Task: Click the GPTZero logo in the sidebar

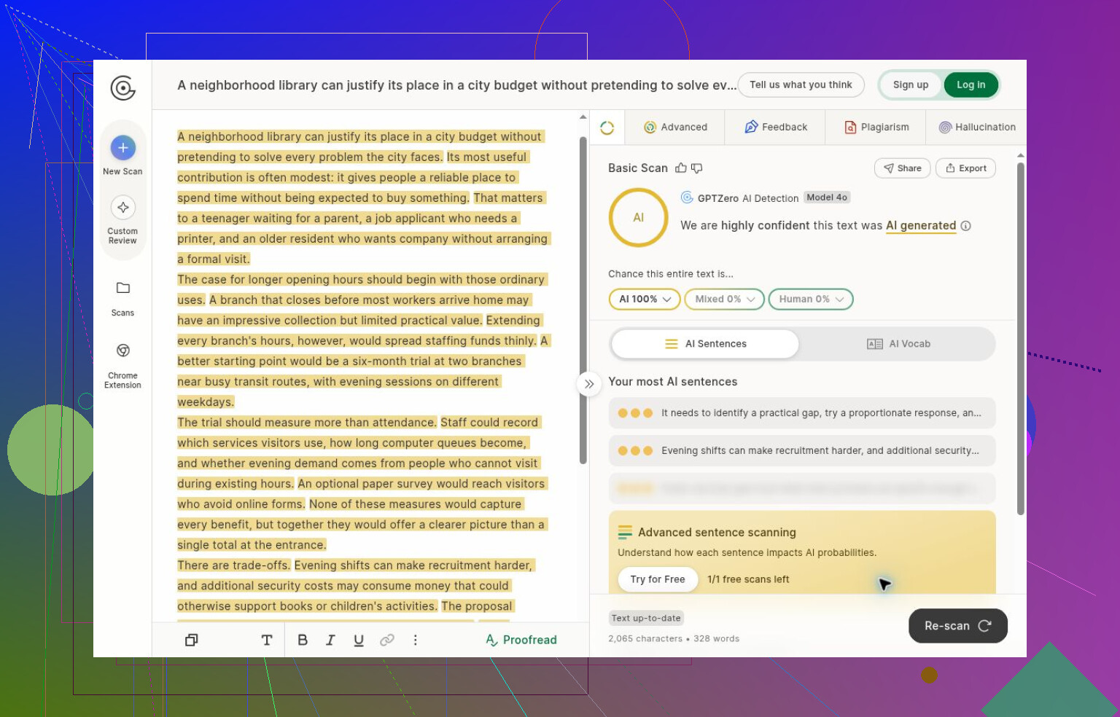Action: (x=122, y=88)
